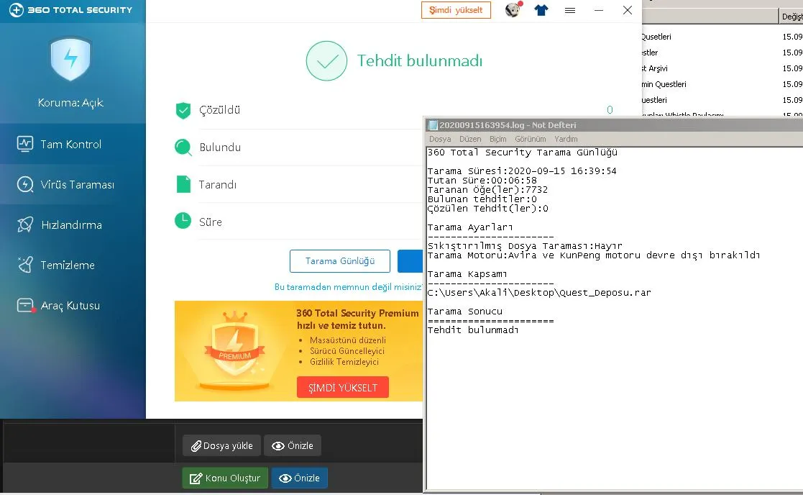Open Yardım menu in Not Defteri

click(x=566, y=139)
